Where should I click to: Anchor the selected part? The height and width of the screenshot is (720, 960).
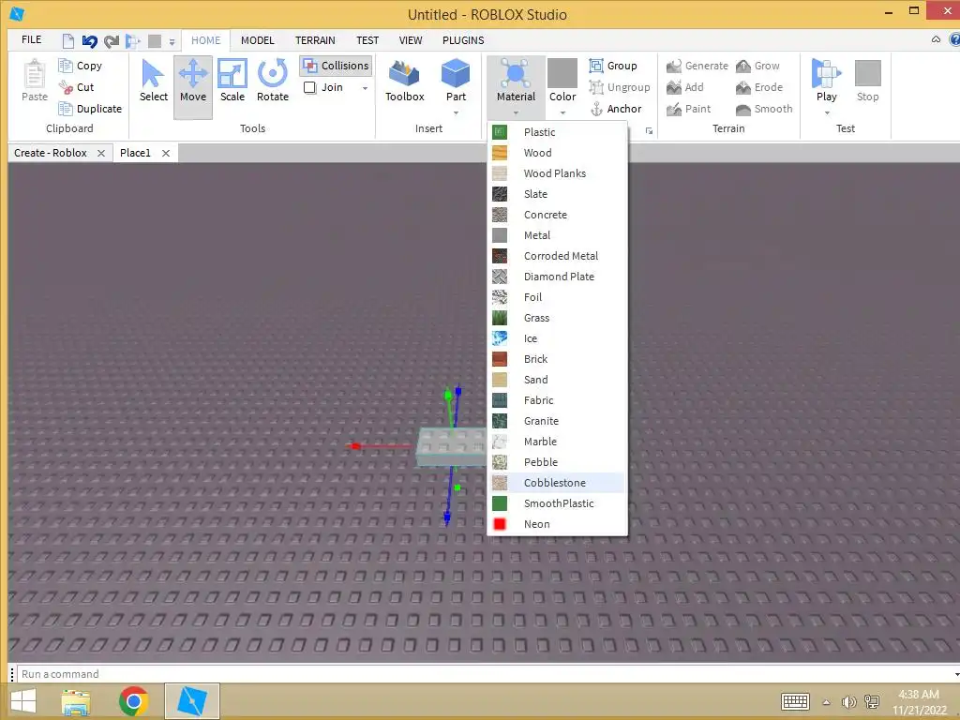pos(615,109)
